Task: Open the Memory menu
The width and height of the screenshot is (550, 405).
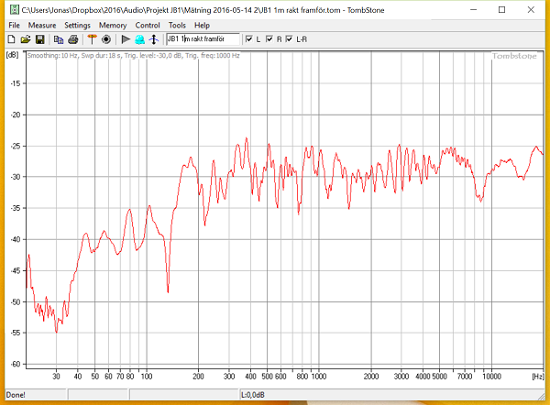Action: [x=113, y=26]
